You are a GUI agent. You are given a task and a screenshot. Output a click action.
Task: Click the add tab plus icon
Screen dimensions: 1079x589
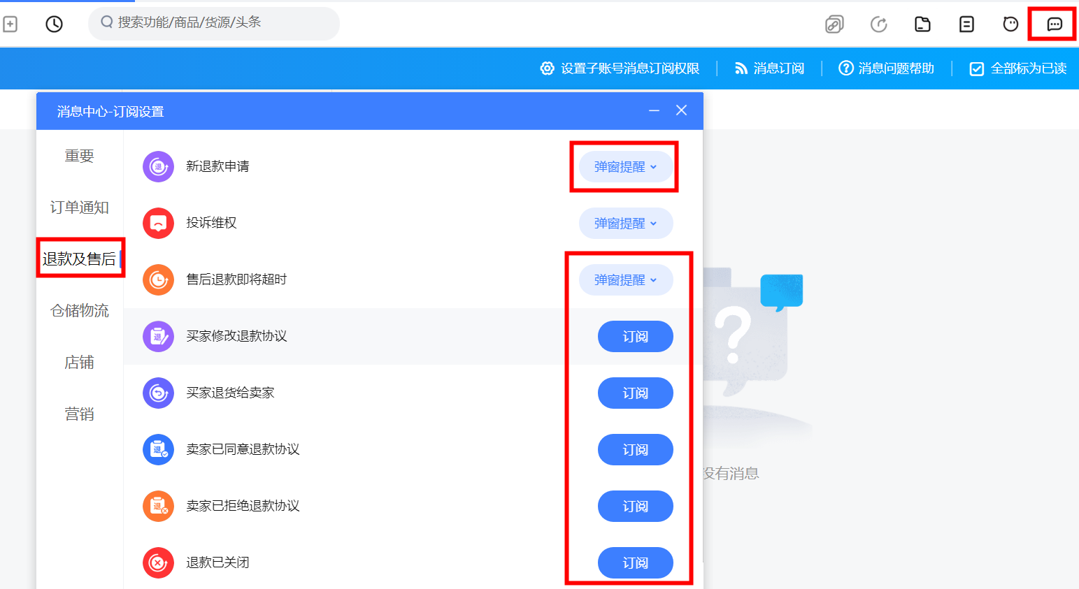(10, 24)
